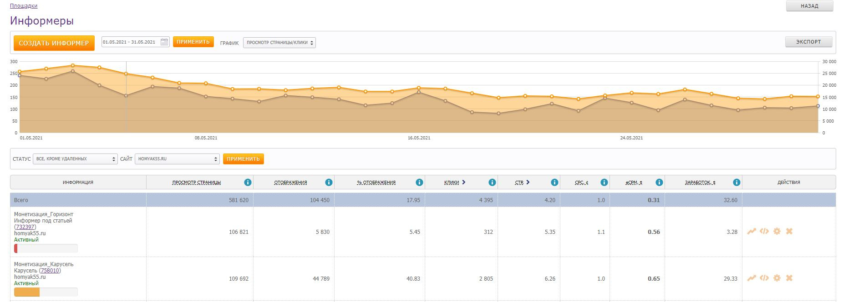
Task: Open Площадки breadcrumb link
Action: [24, 6]
